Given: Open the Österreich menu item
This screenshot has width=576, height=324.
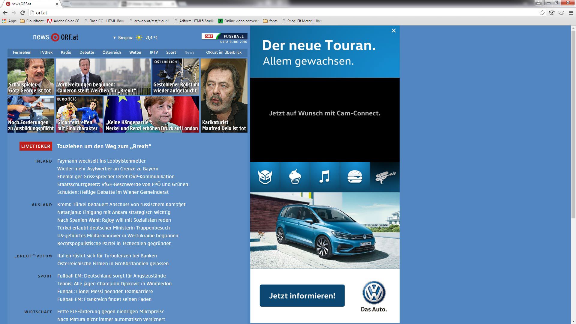Looking at the screenshot, I should (x=112, y=52).
